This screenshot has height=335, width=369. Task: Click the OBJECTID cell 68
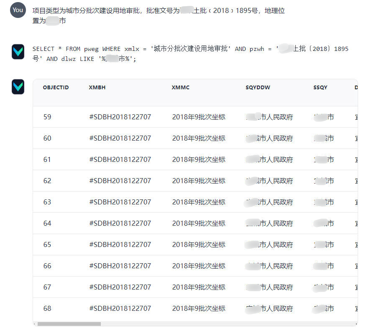[x=47, y=308]
